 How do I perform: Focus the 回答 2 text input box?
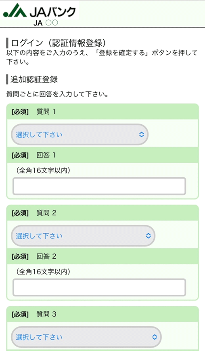pyautogui.click(x=99, y=287)
